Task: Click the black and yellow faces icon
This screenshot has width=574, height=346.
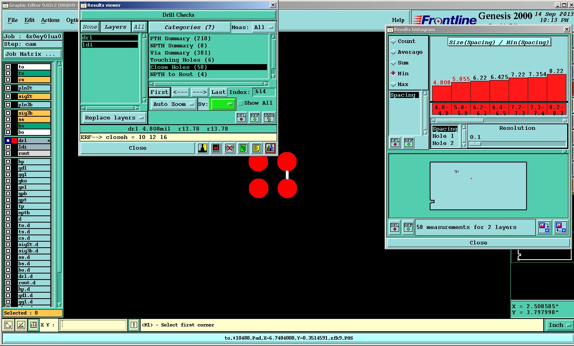Action: [x=202, y=148]
